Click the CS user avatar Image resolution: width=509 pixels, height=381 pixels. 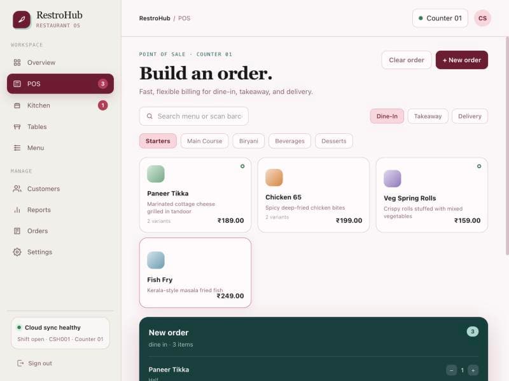(482, 18)
